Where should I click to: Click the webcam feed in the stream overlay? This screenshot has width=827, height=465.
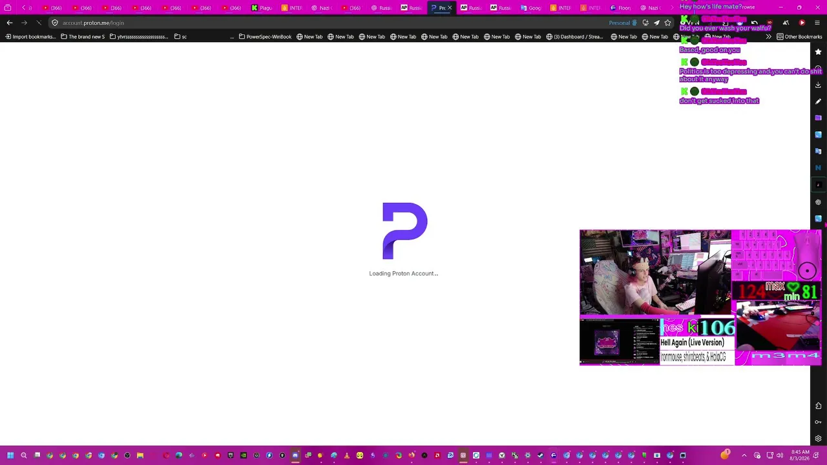coord(655,273)
